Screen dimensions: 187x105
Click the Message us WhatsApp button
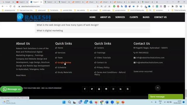(x=11, y=89)
